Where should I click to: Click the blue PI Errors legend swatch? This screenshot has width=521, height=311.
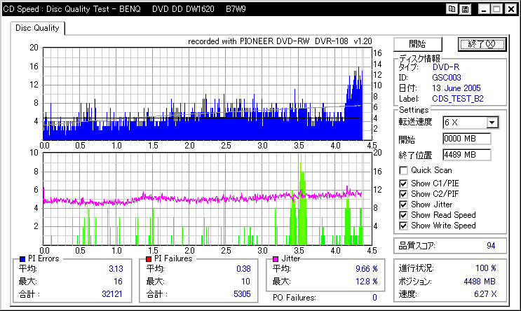pyautogui.click(x=22, y=259)
